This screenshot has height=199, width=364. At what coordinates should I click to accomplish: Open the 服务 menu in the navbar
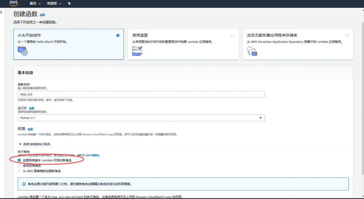(35, 4)
